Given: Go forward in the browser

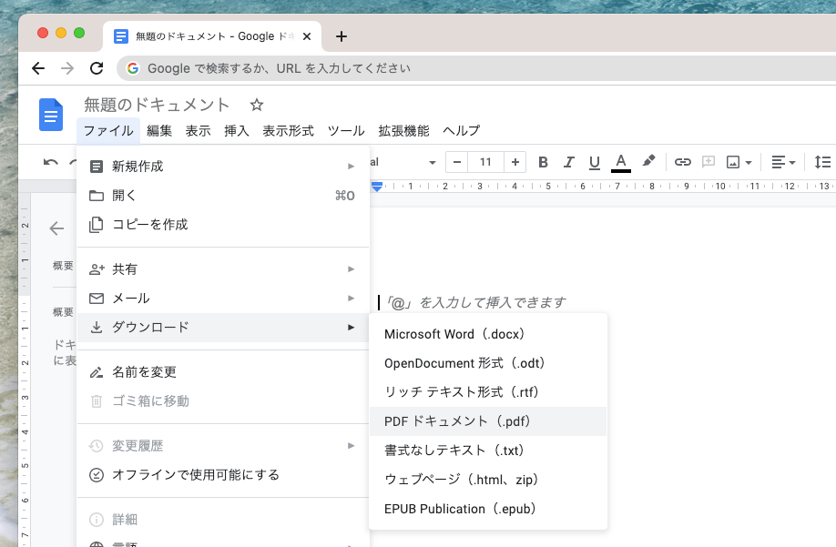Looking at the screenshot, I should (x=67, y=68).
